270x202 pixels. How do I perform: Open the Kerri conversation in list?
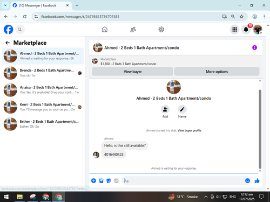(43, 107)
